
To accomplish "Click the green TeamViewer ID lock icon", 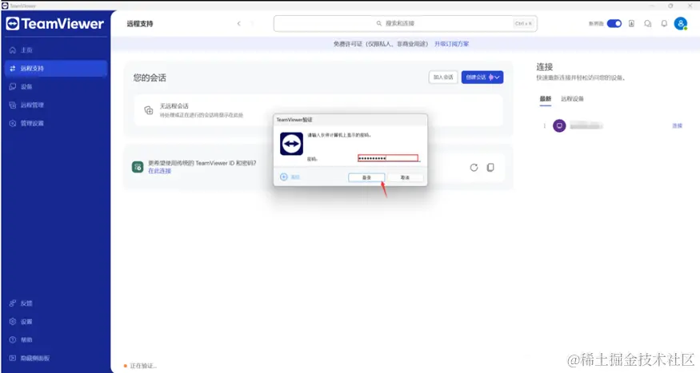I will 138,167.
